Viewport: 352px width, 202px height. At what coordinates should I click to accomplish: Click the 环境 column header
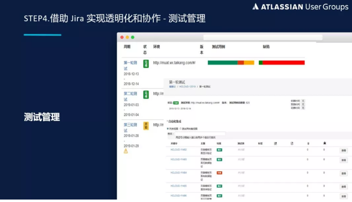[x=157, y=47]
